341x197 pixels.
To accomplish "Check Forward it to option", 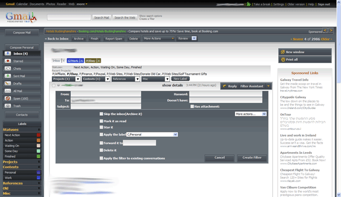I will [101, 143].
